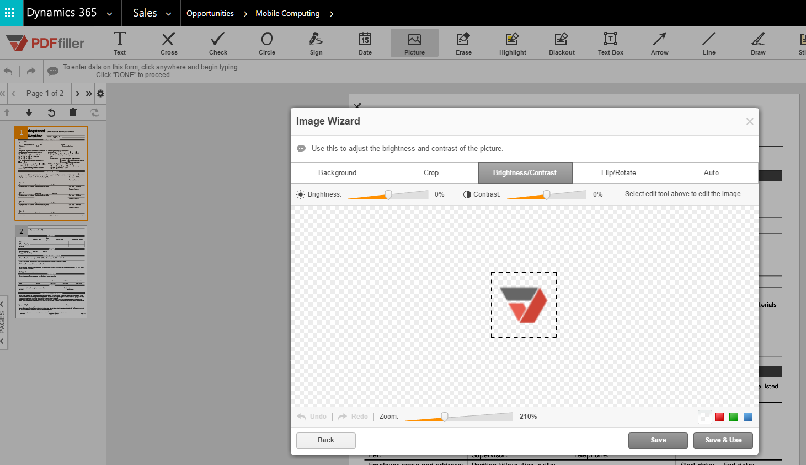Click Redo in the Image Wizard
The width and height of the screenshot is (806, 465).
point(353,417)
